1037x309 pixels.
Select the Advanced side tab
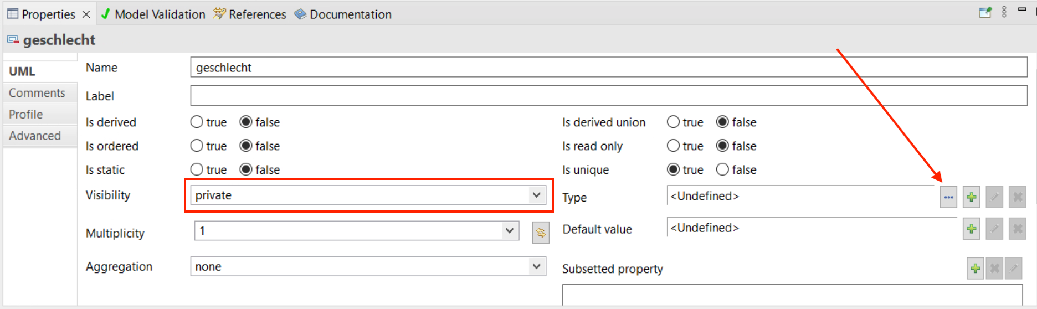click(40, 136)
